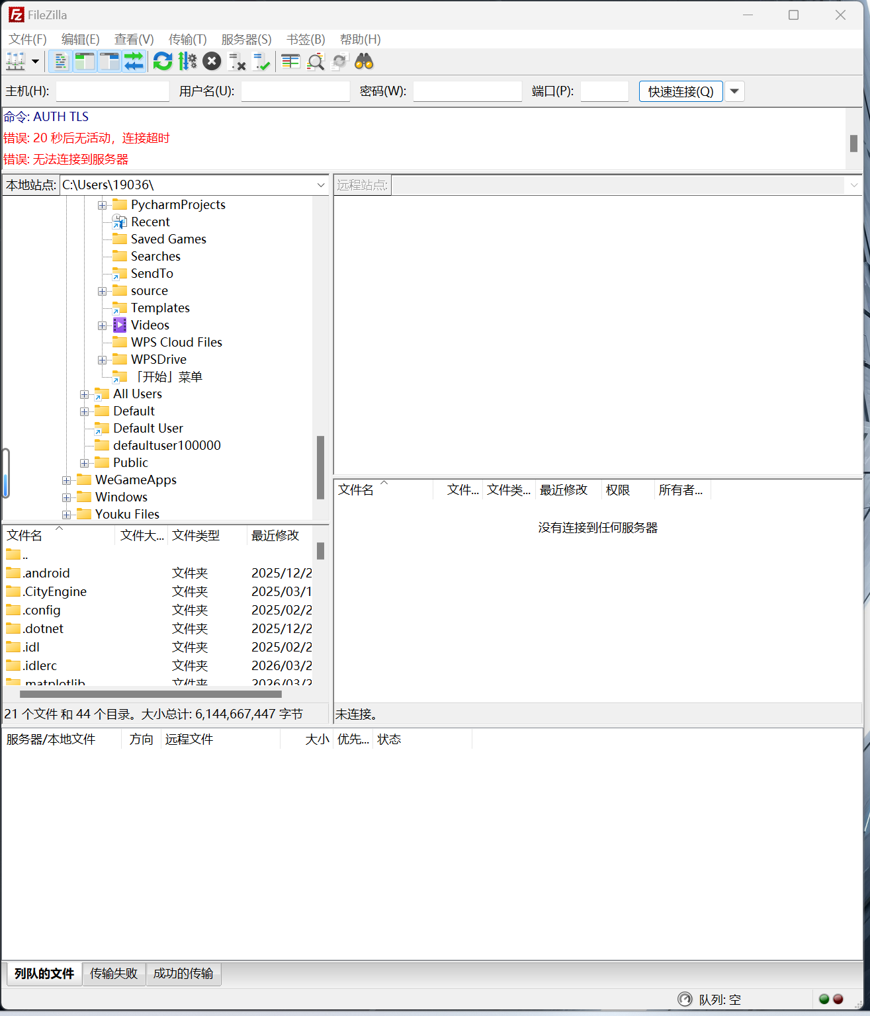Open the 传输(T) menu
Viewport: 870px width, 1016px height.
tap(188, 40)
